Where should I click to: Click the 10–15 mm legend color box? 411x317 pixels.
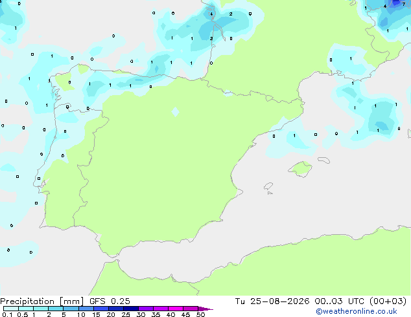tap(86, 309)
